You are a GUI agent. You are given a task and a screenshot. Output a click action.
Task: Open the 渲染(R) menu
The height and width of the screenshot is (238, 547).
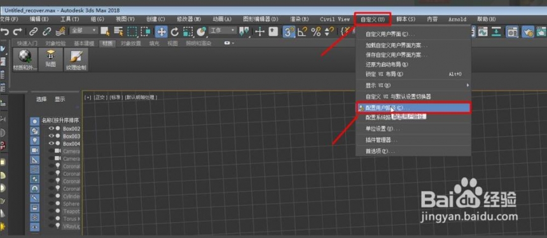300,19
